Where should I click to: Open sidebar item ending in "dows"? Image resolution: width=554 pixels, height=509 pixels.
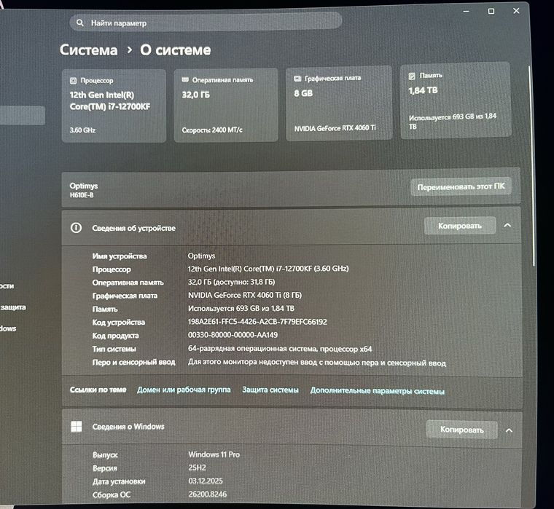tap(8, 328)
